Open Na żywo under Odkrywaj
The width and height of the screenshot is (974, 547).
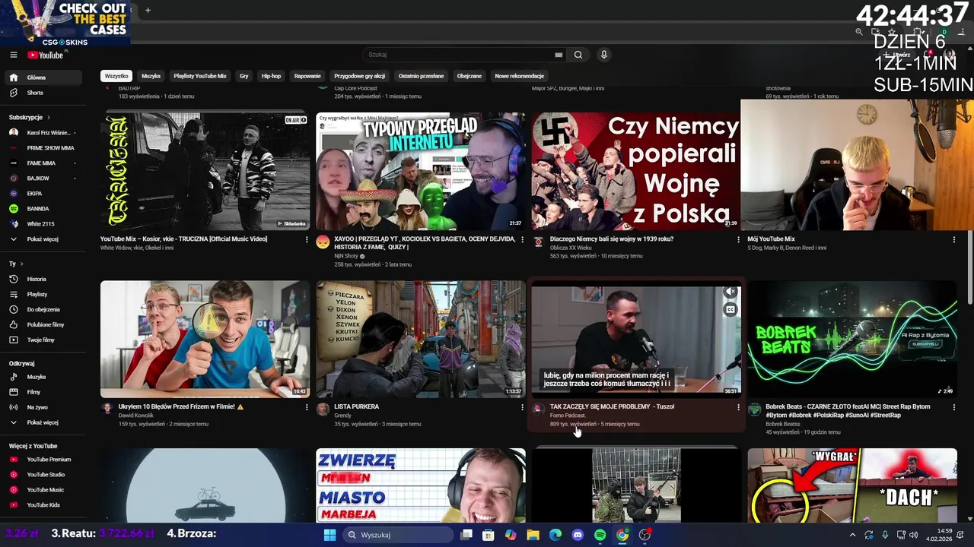click(44, 407)
